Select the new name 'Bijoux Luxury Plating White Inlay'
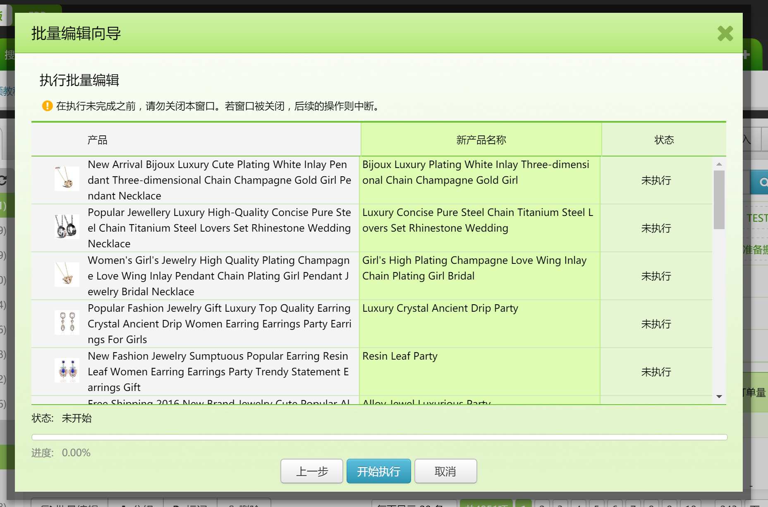This screenshot has width=768, height=507. 476,172
